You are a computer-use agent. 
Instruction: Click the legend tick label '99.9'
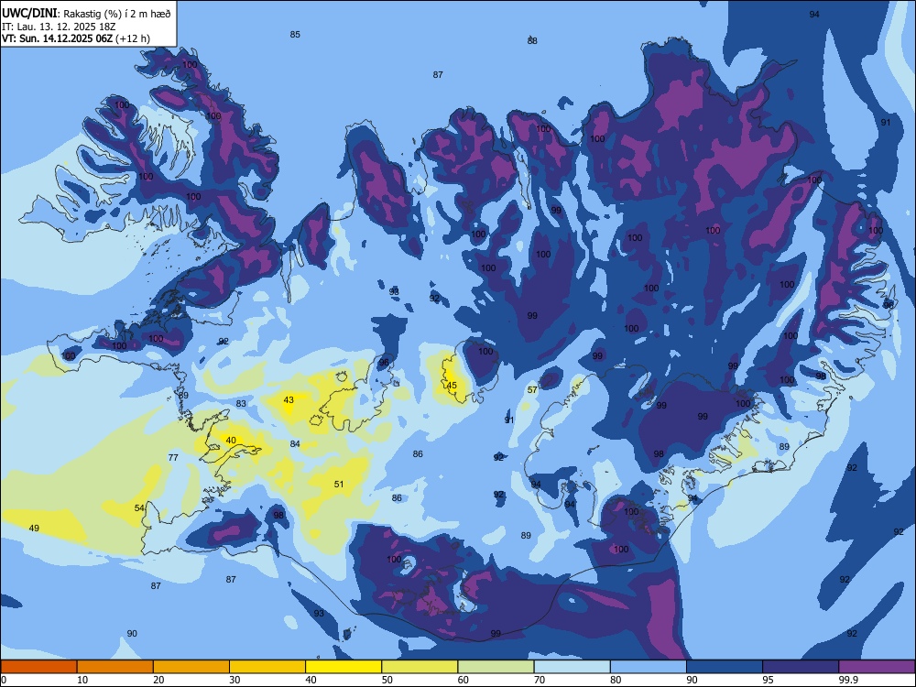coord(848,680)
